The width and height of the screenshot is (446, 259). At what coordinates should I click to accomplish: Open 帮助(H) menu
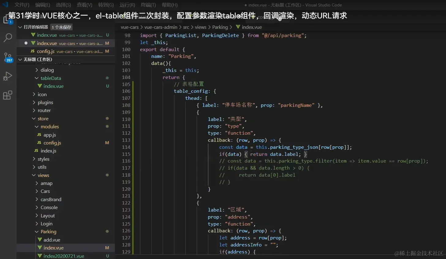pyautogui.click(x=170, y=5)
